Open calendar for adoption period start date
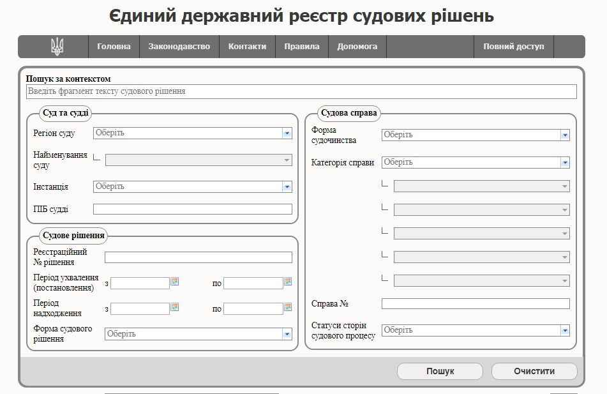 point(174,282)
